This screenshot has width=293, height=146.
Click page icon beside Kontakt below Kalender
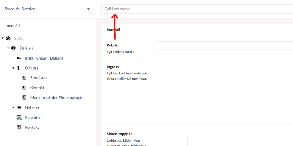tap(19, 127)
